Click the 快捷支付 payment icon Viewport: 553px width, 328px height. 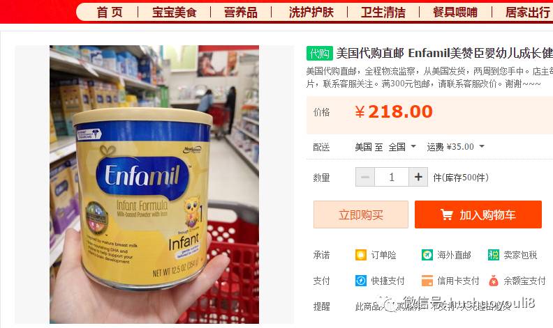pos(361,281)
